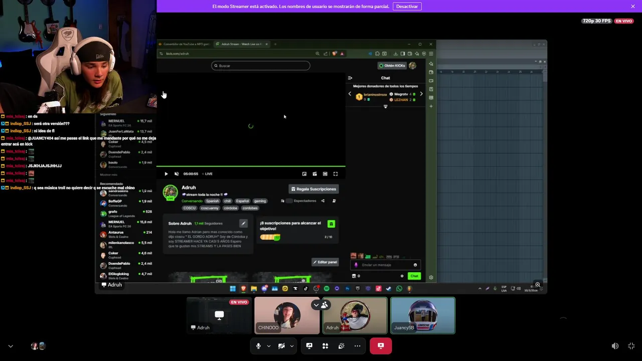The image size is (642, 361).
Task: Open camera options arrow
Action: [x=291, y=346]
